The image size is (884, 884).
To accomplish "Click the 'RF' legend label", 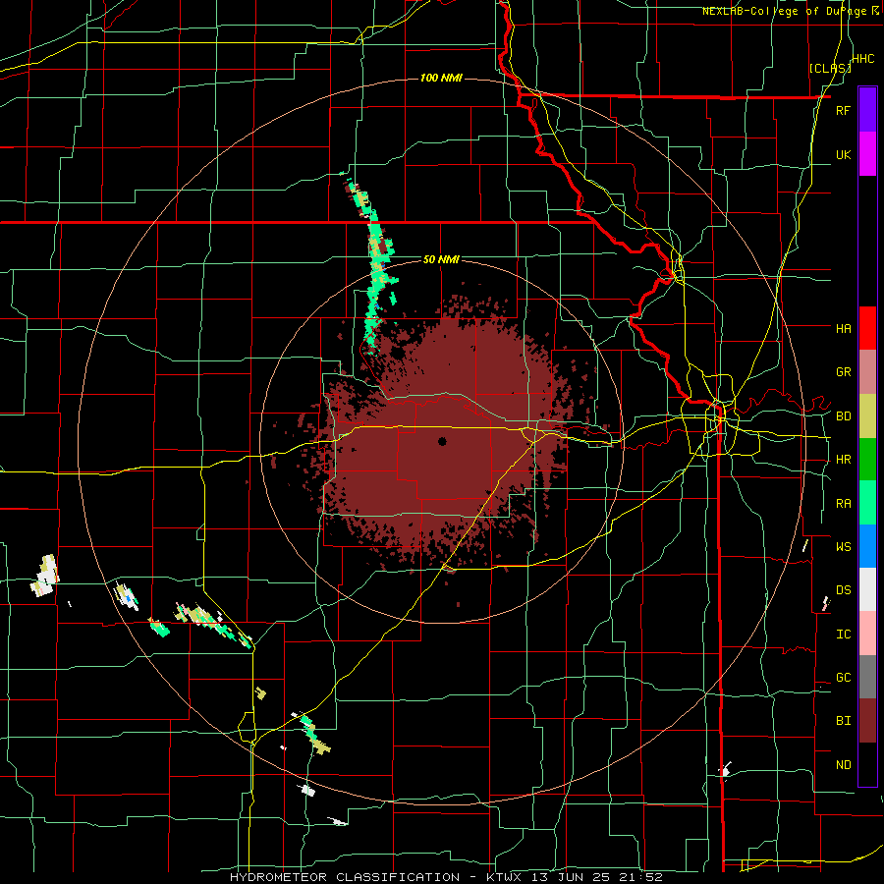I will [x=843, y=110].
